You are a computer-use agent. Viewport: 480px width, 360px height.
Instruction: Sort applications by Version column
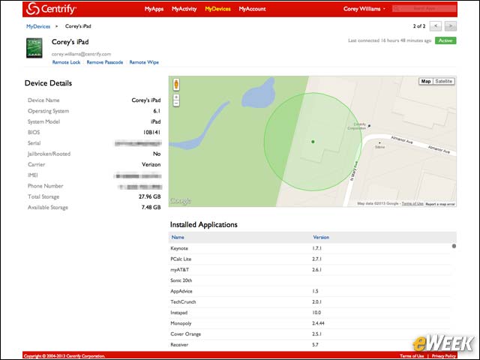[321, 237]
